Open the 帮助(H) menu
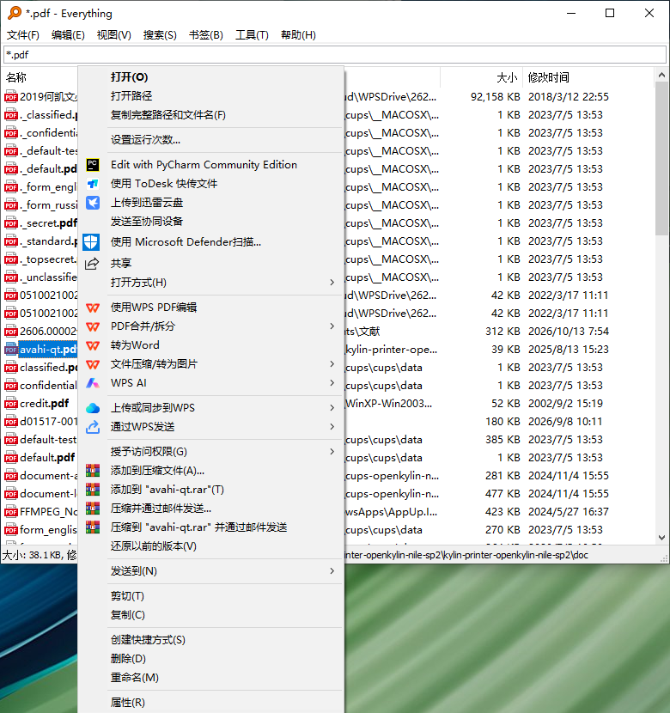The height and width of the screenshot is (713, 670). point(298,35)
